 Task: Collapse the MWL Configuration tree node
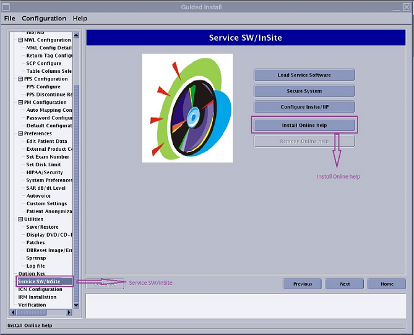(20, 40)
